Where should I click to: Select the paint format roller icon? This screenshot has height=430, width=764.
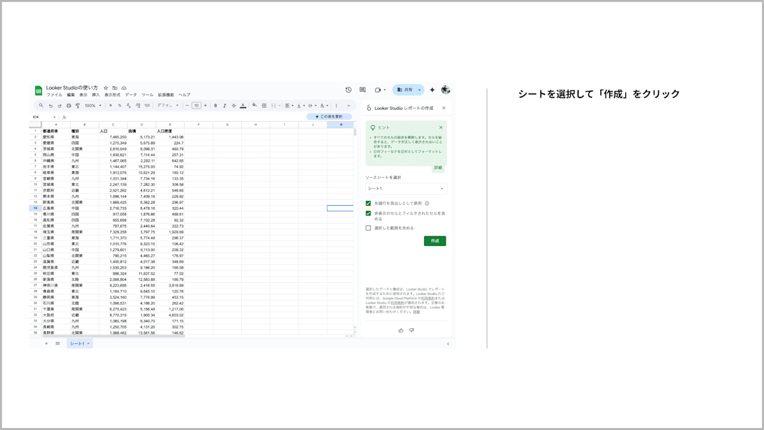pyautogui.click(x=78, y=106)
